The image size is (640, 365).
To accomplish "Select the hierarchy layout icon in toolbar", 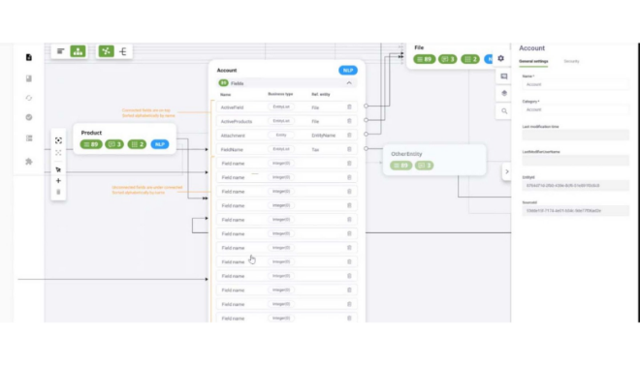I will [78, 51].
